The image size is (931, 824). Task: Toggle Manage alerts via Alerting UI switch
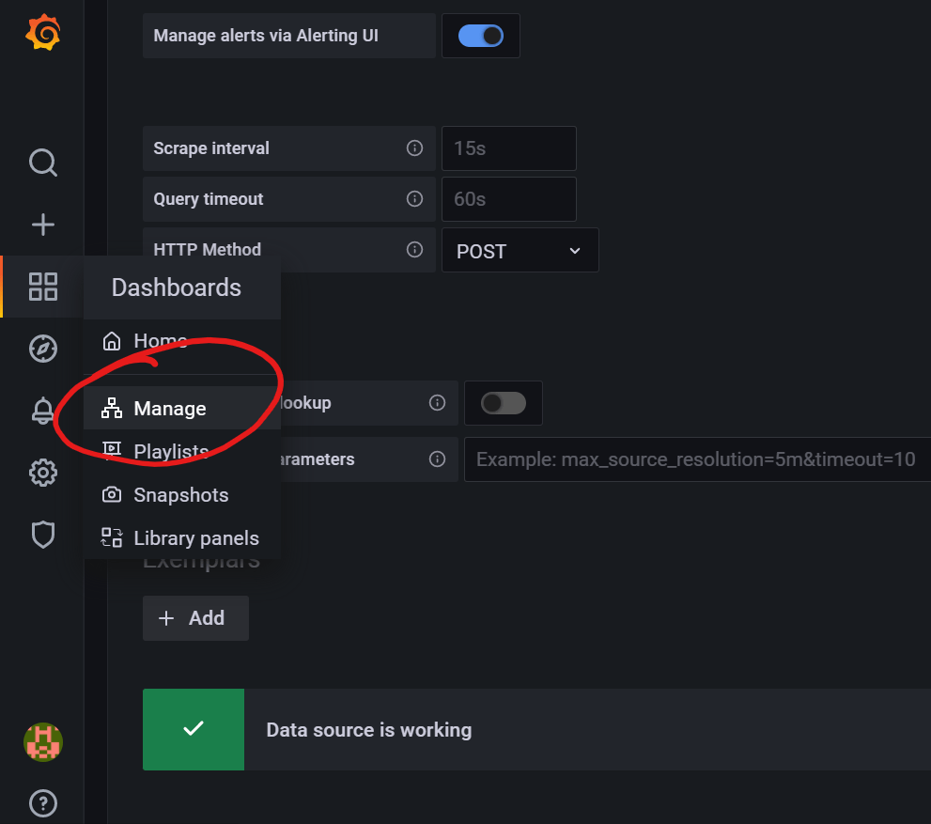click(480, 36)
